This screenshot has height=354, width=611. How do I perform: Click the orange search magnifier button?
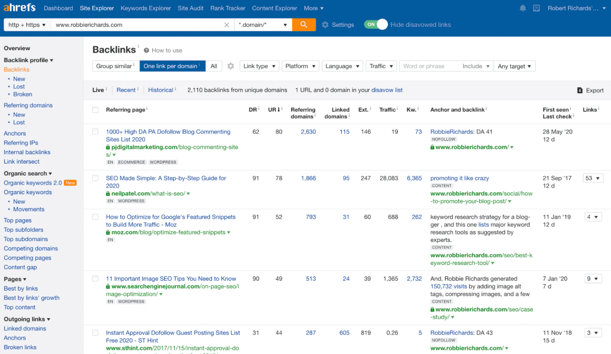coord(304,24)
